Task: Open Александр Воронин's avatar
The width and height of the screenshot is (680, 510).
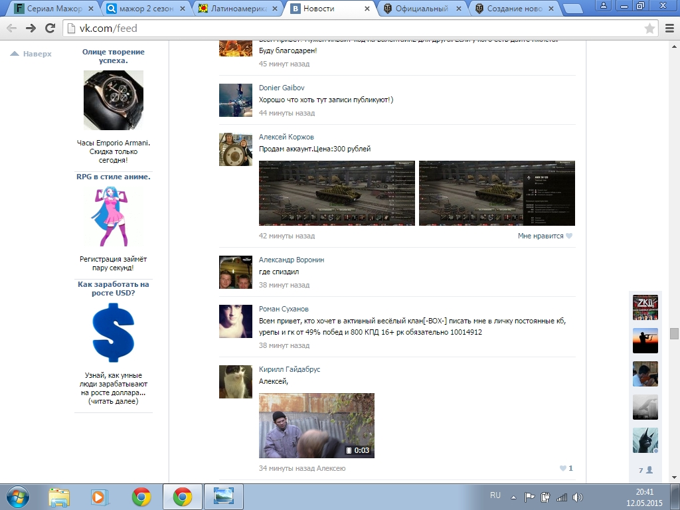Action: [236, 272]
